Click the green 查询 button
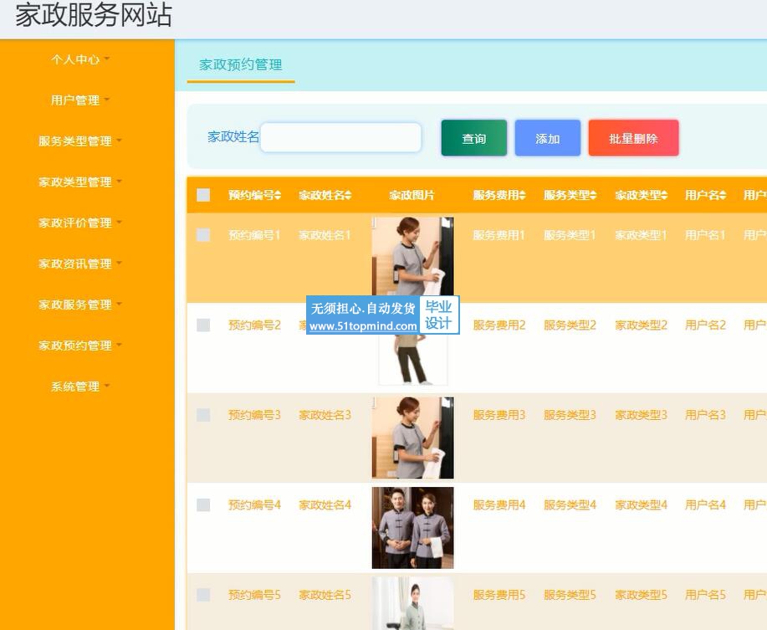 tap(474, 138)
